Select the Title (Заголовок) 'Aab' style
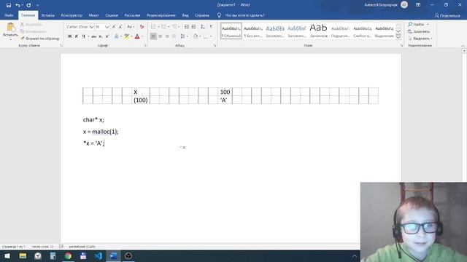This screenshot has height=262, width=467. (318, 31)
